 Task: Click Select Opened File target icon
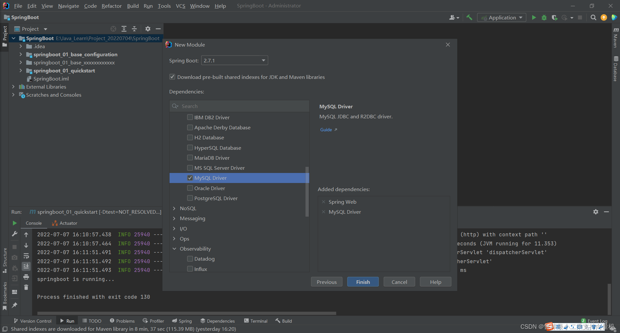113,29
